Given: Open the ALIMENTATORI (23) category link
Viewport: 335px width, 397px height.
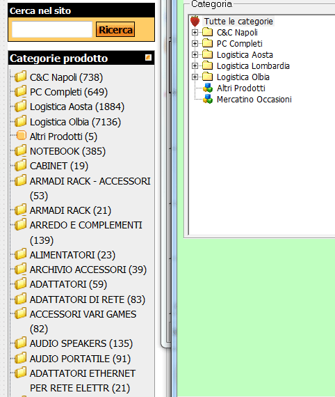Looking at the screenshot, I should tap(72, 255).
